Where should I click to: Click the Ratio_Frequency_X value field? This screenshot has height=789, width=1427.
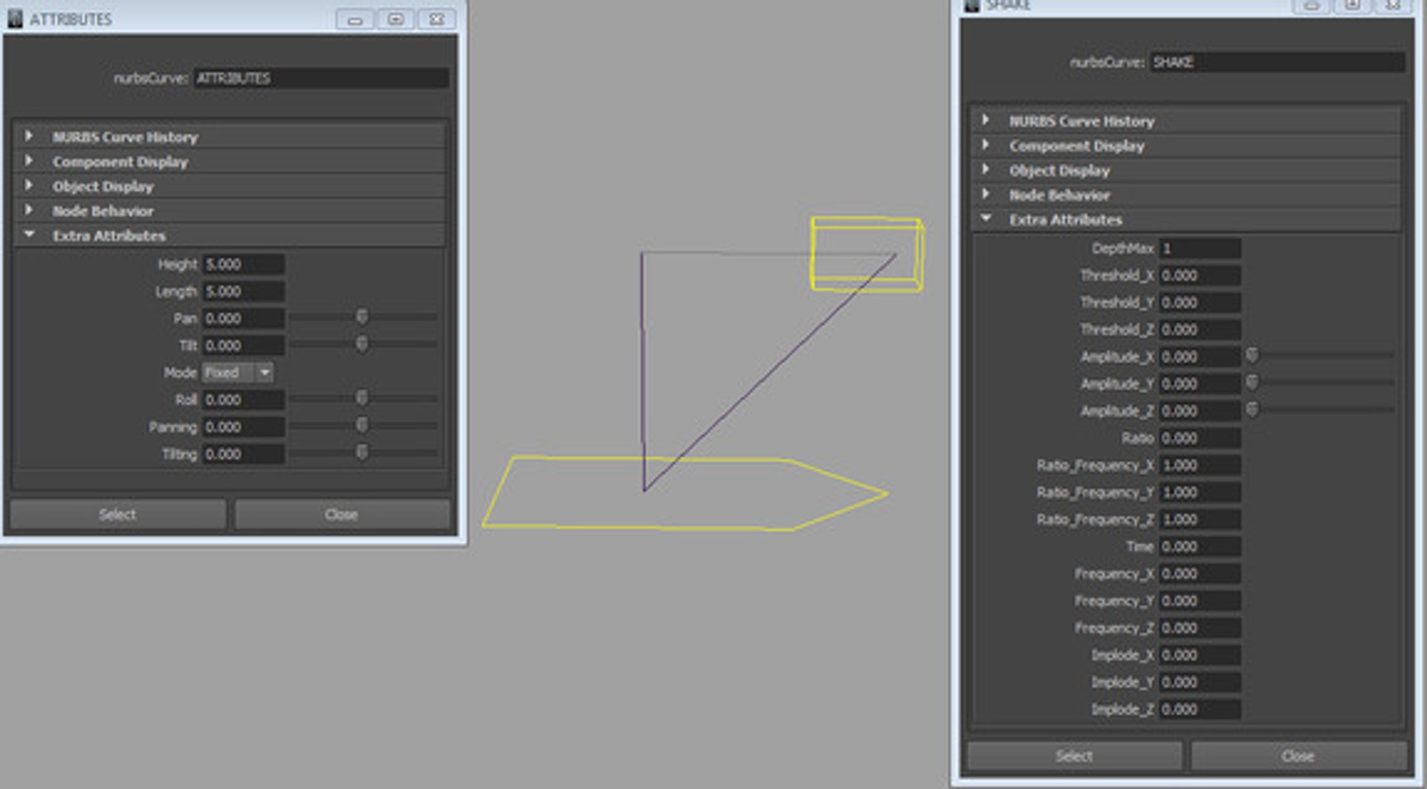tap(1200, 465)
